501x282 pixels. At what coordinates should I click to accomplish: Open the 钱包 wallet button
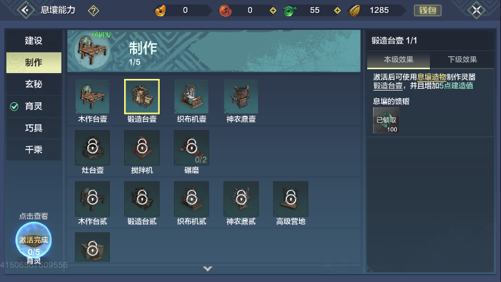[x=427, y=10]
